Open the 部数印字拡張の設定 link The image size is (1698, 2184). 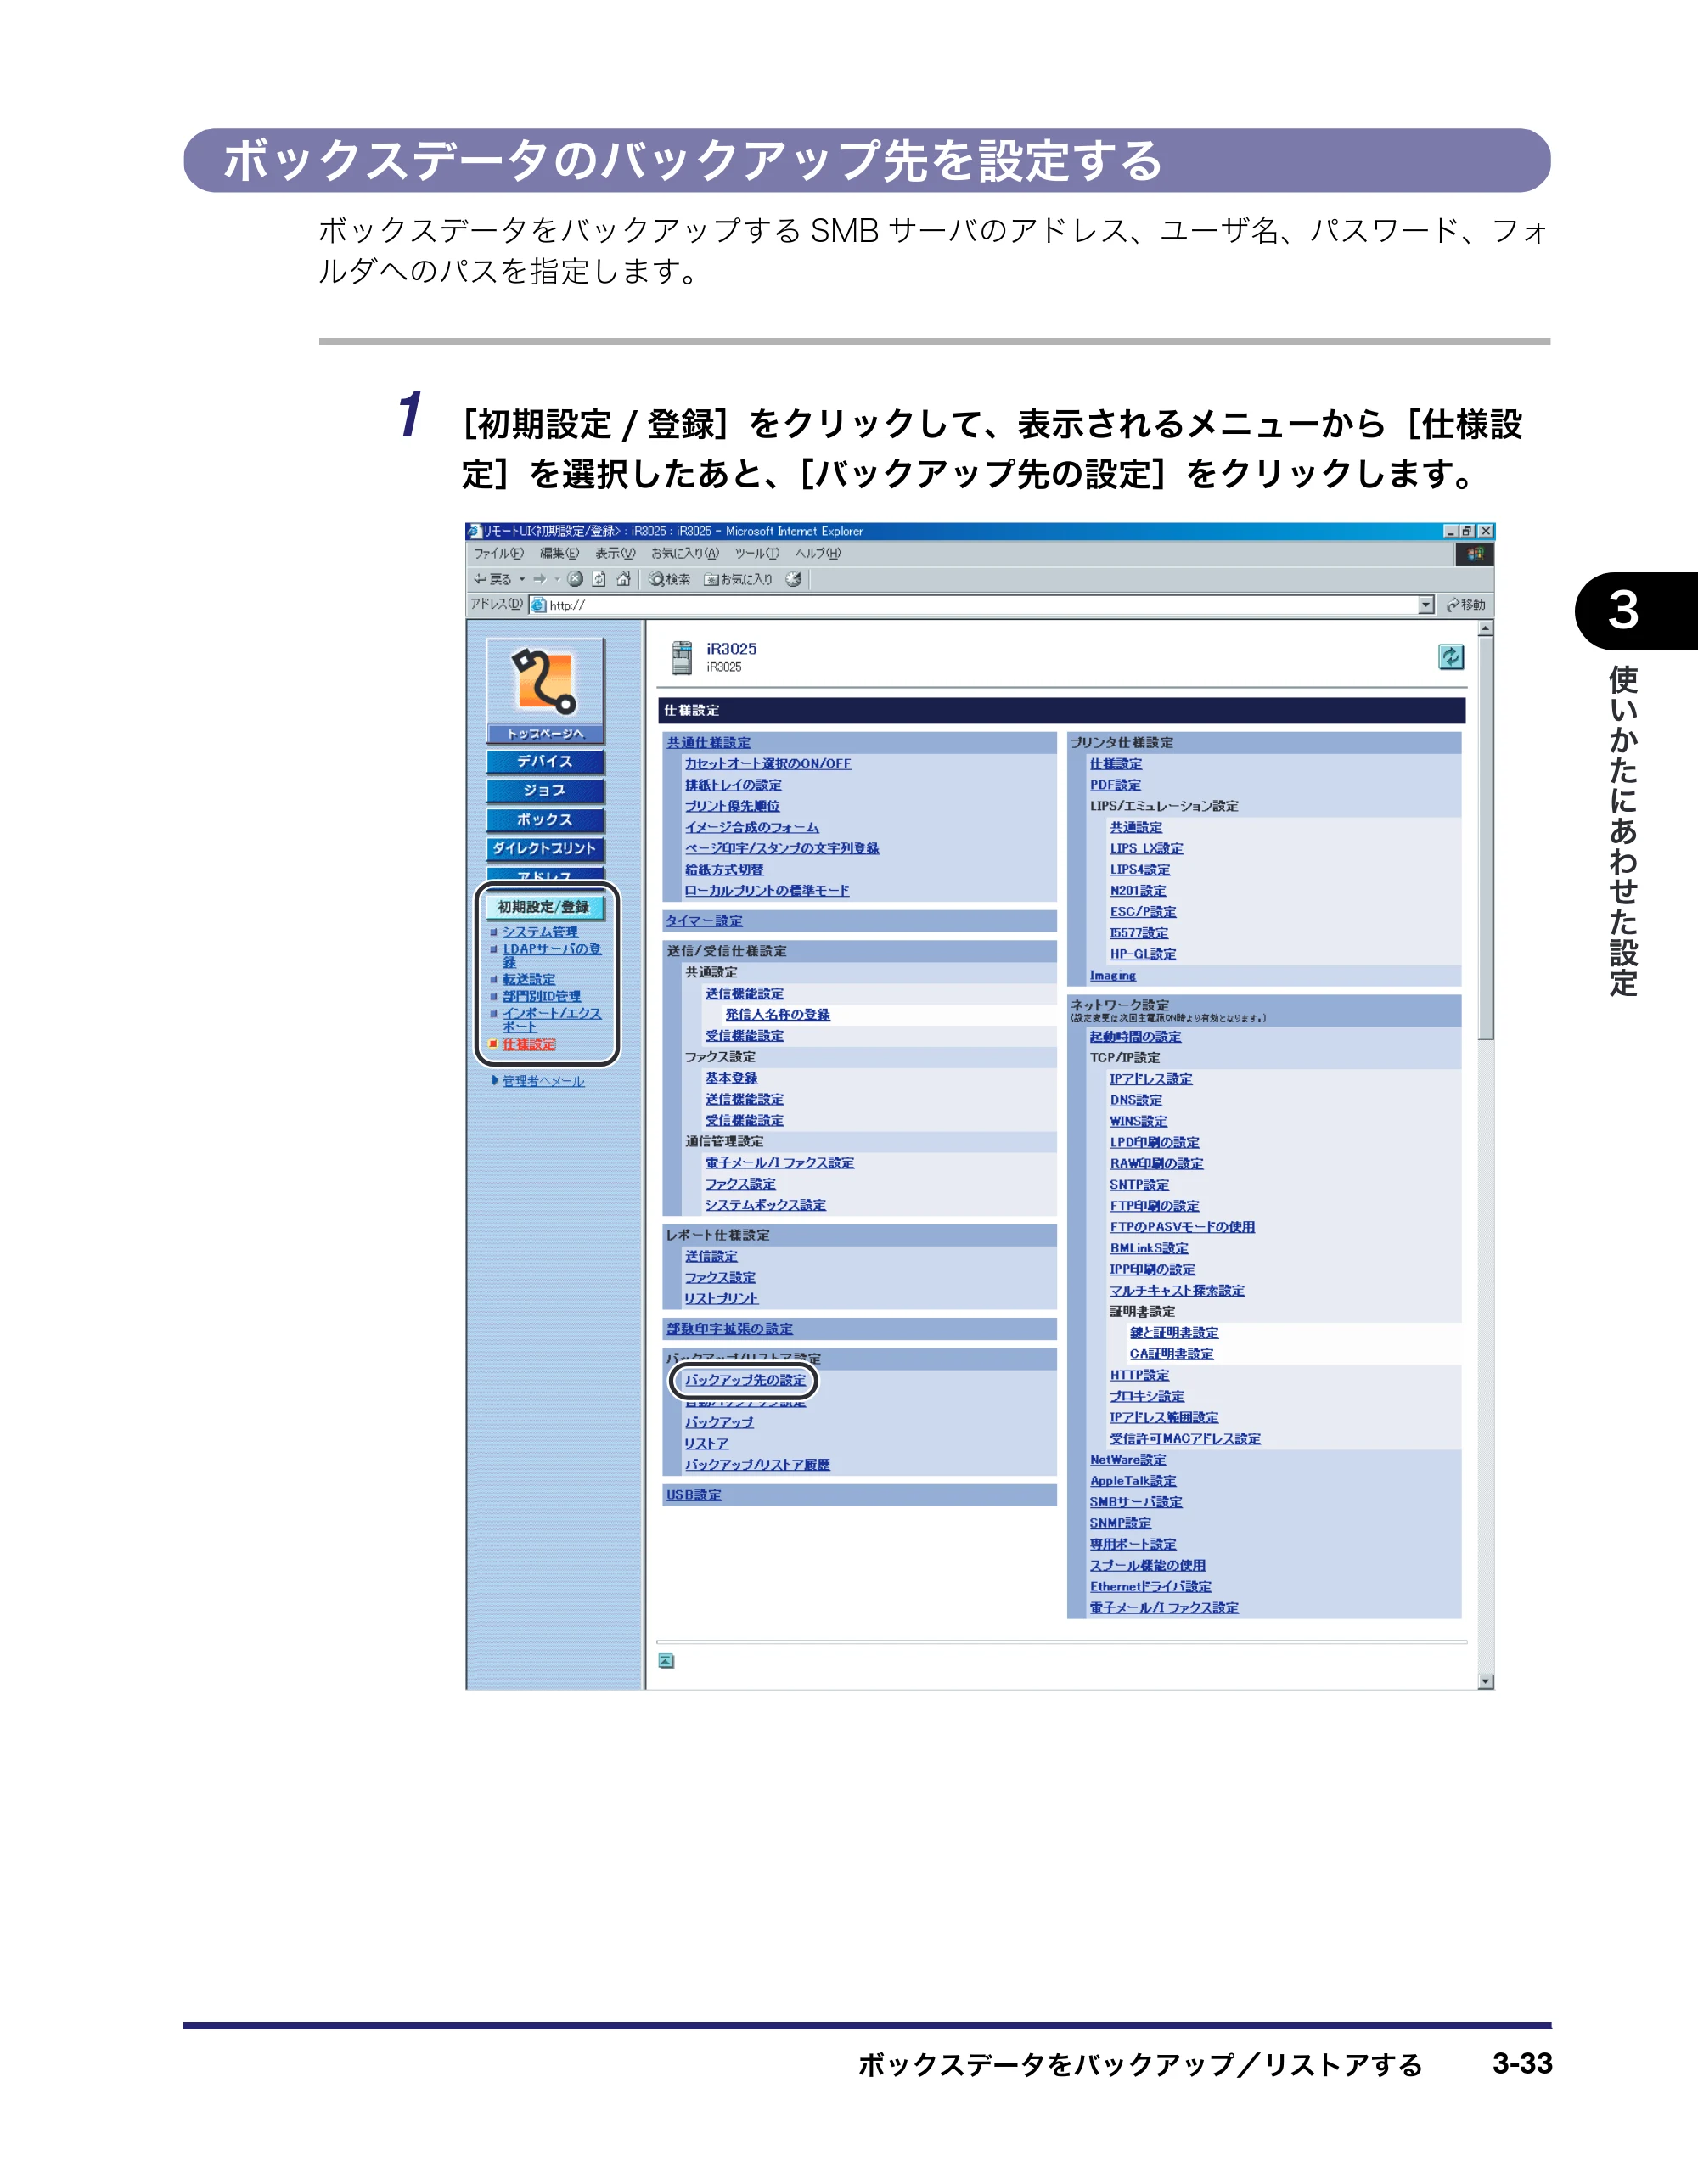point(730,1329)
